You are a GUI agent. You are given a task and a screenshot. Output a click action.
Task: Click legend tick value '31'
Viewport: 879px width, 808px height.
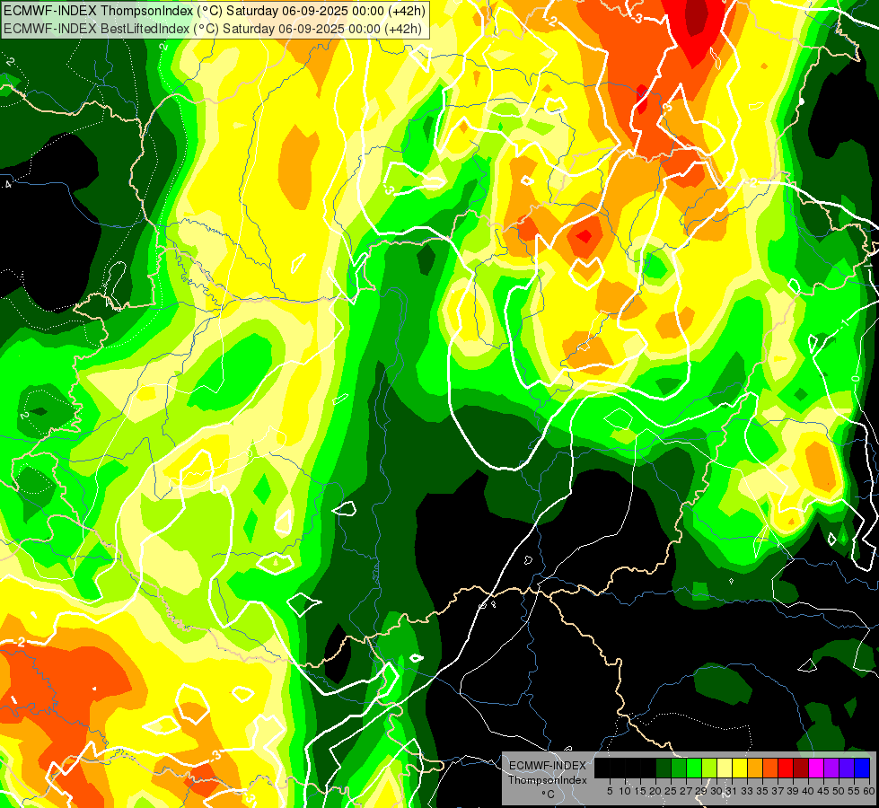[x=732, y=791]
